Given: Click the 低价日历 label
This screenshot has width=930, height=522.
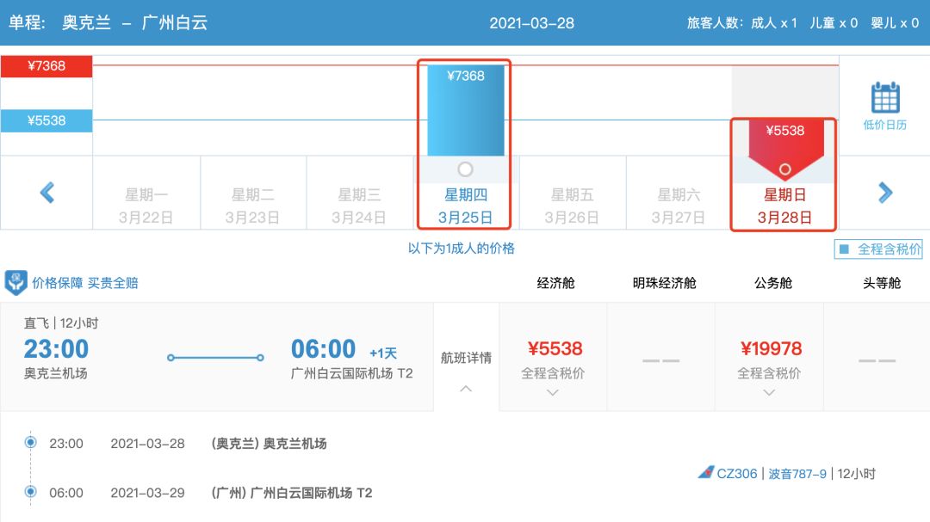Looking at the screenshot, I should pyautogui.click(x=884, y=125).
